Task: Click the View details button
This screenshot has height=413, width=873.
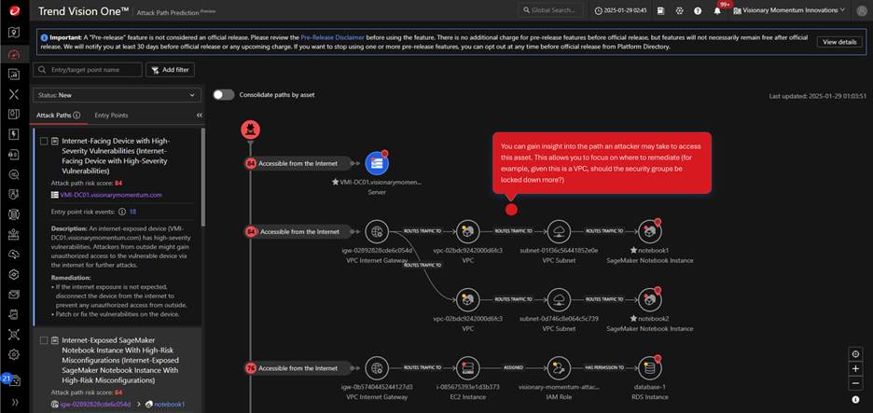Action: [x=839, y=42]
